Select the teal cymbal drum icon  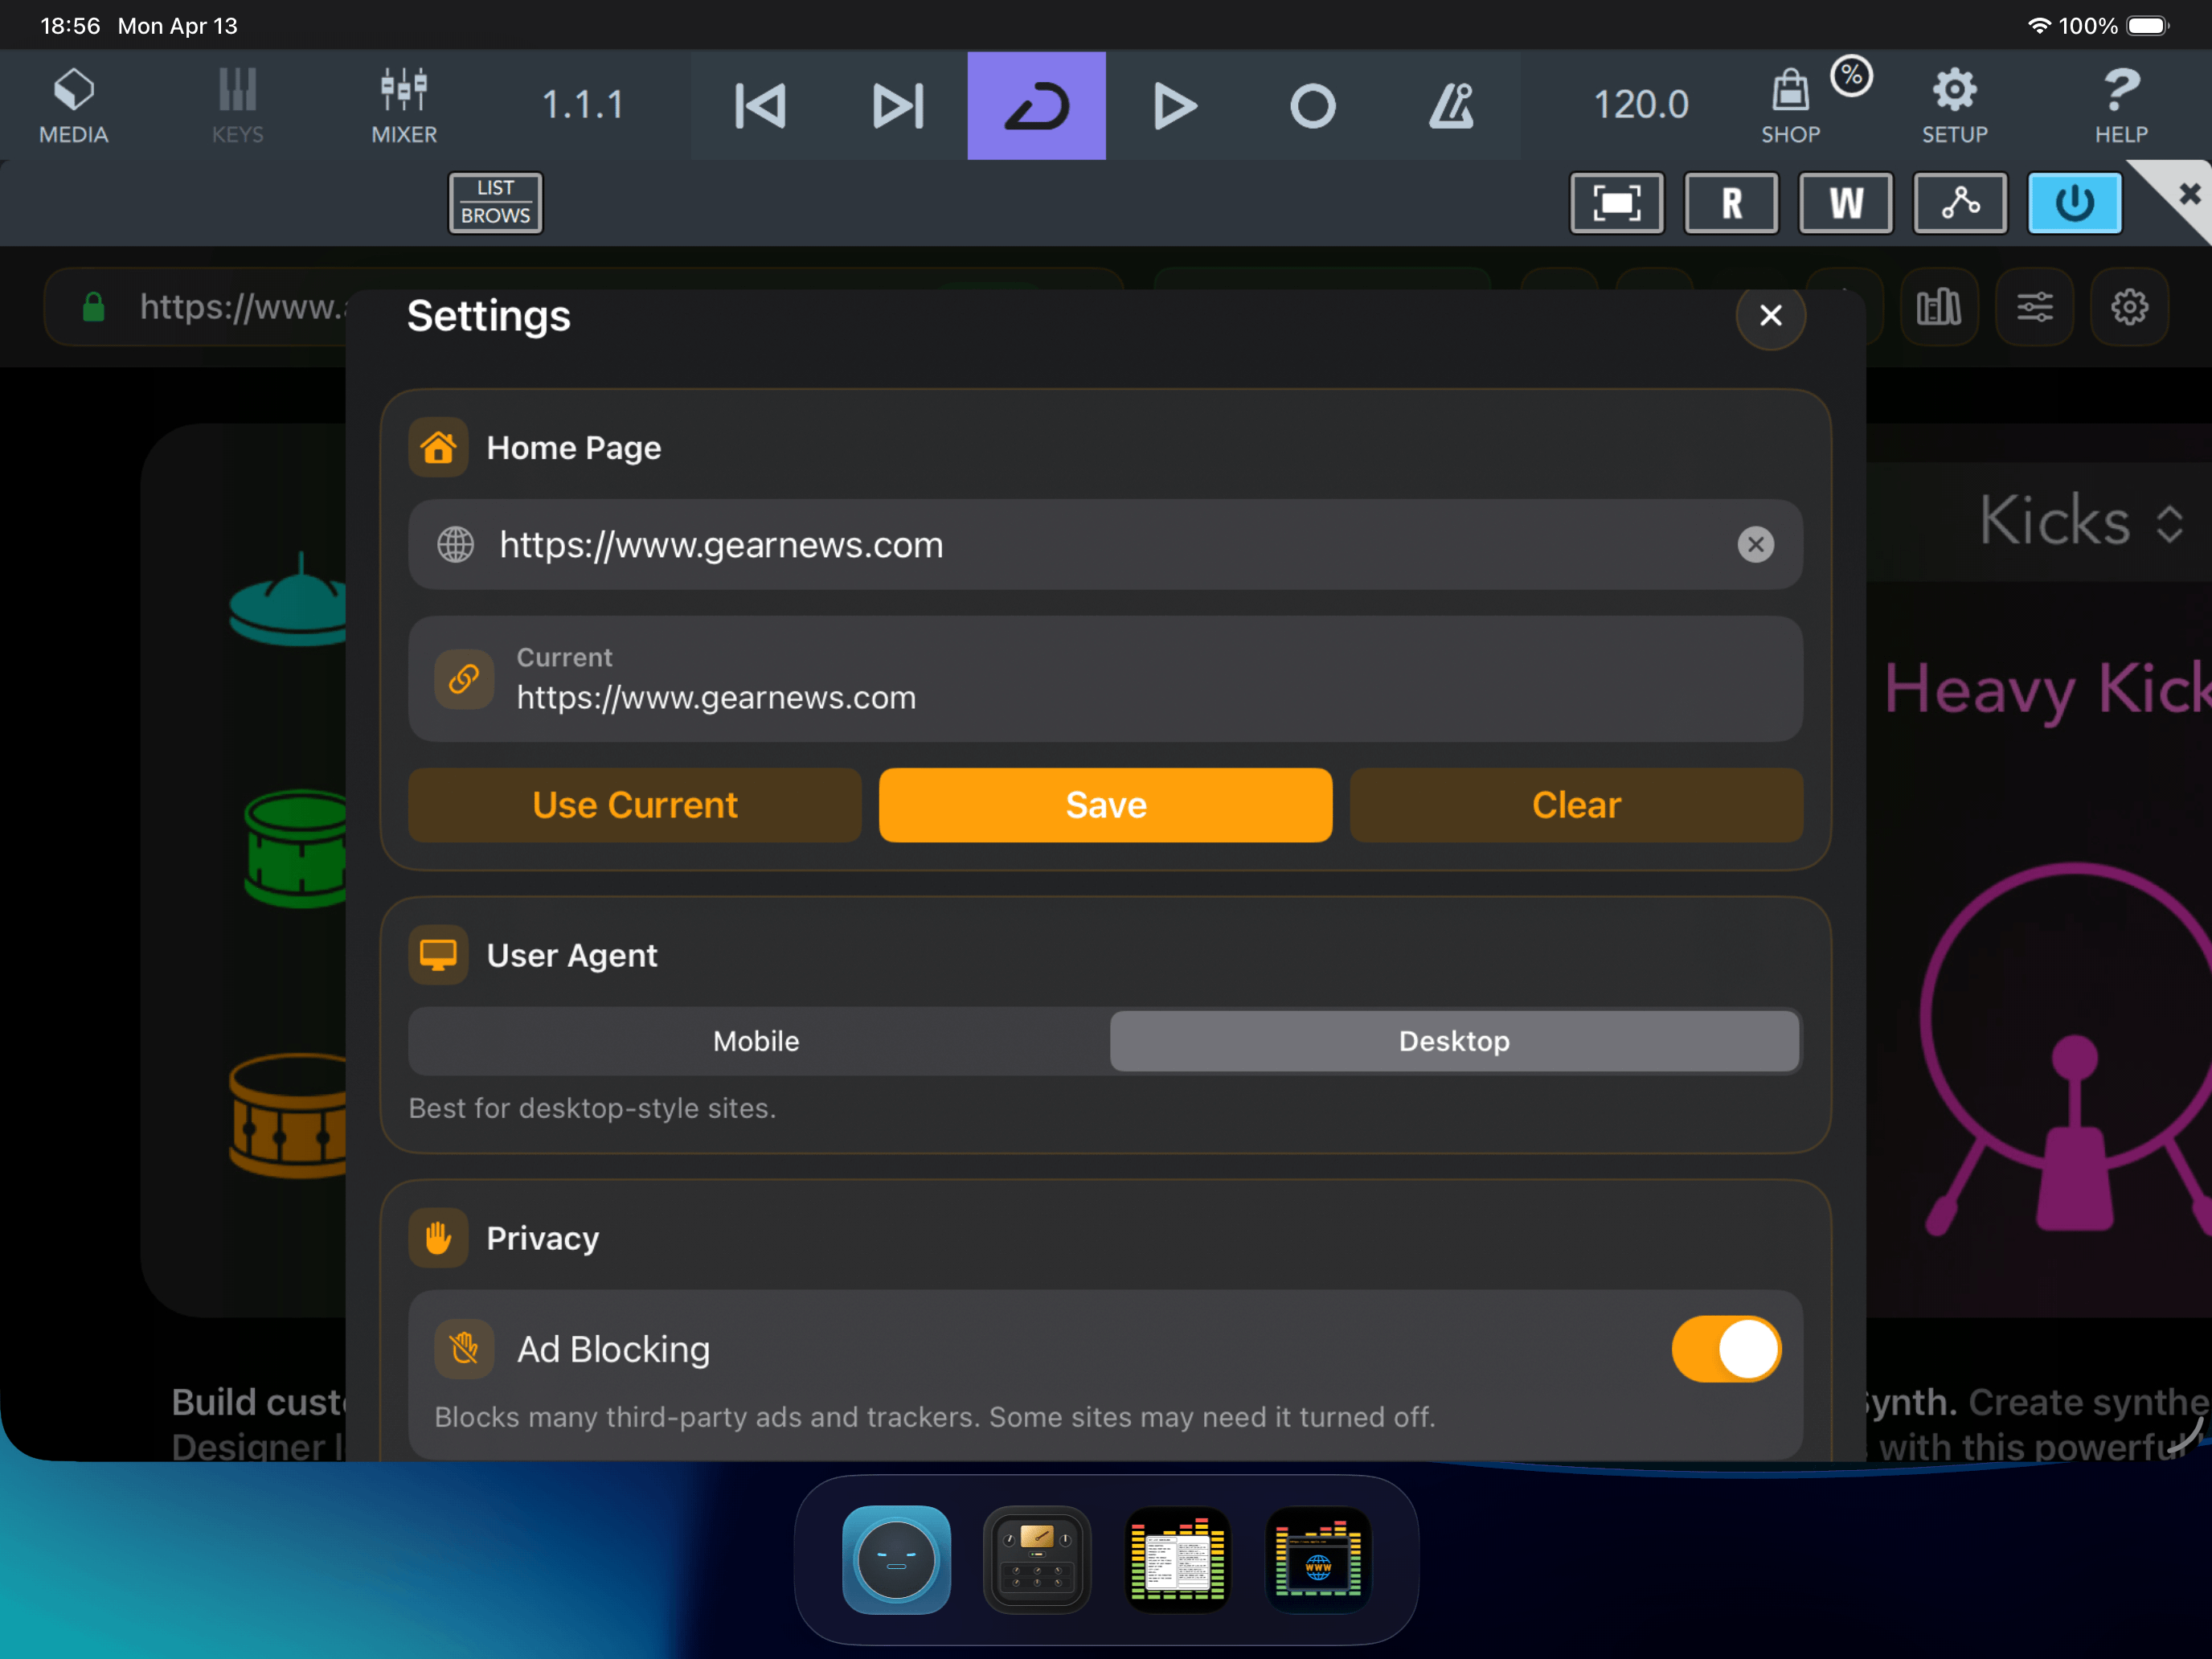pos(289,599)
